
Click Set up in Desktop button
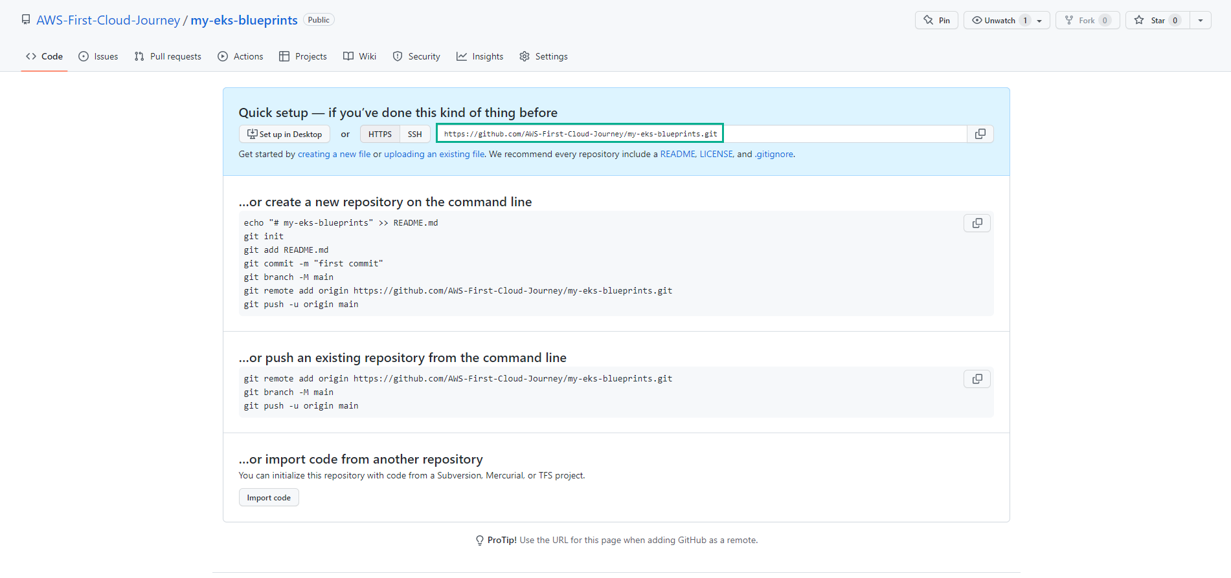point(284,134)
